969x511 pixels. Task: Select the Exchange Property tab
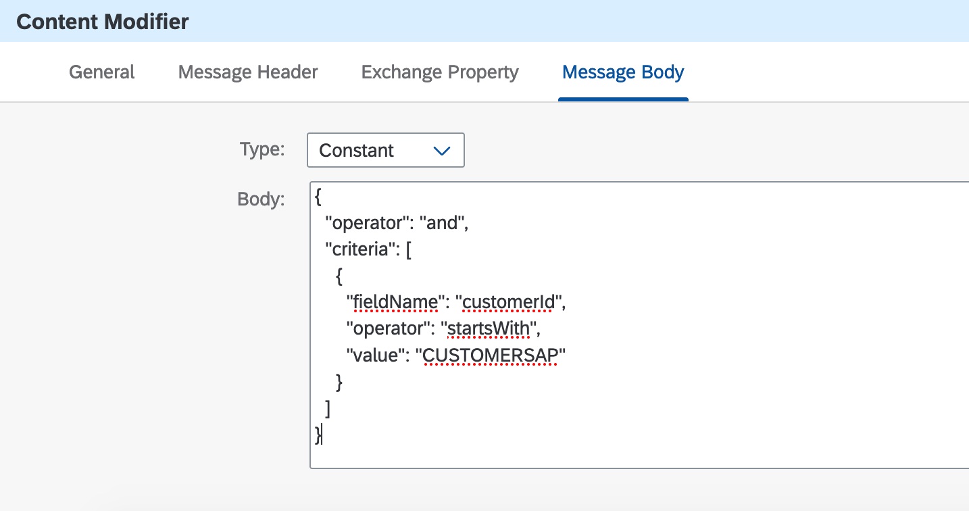coord(440,72)
